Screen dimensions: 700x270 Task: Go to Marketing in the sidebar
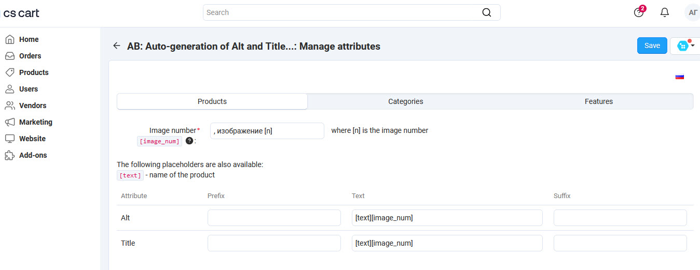click(x=35, y=122)
